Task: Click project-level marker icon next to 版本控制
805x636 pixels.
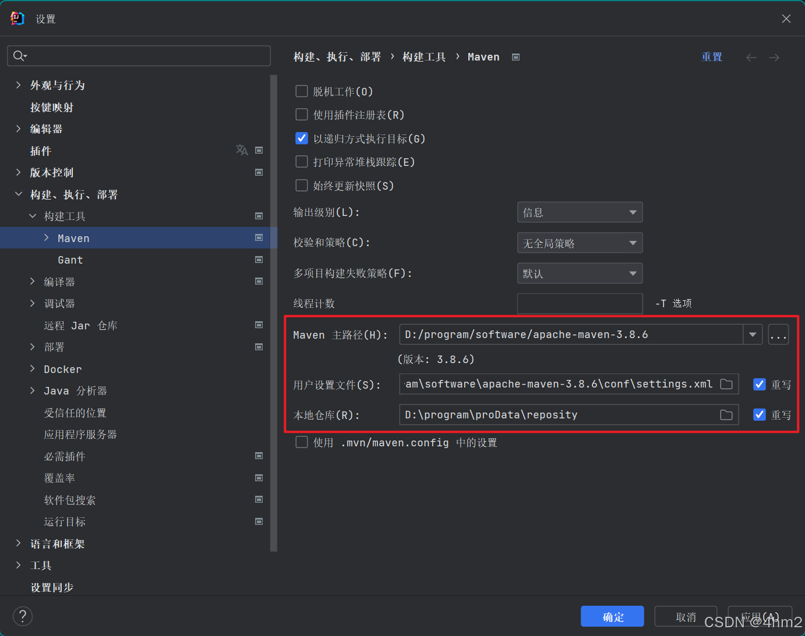Action: pyautogui.click(x=259, y=172)
